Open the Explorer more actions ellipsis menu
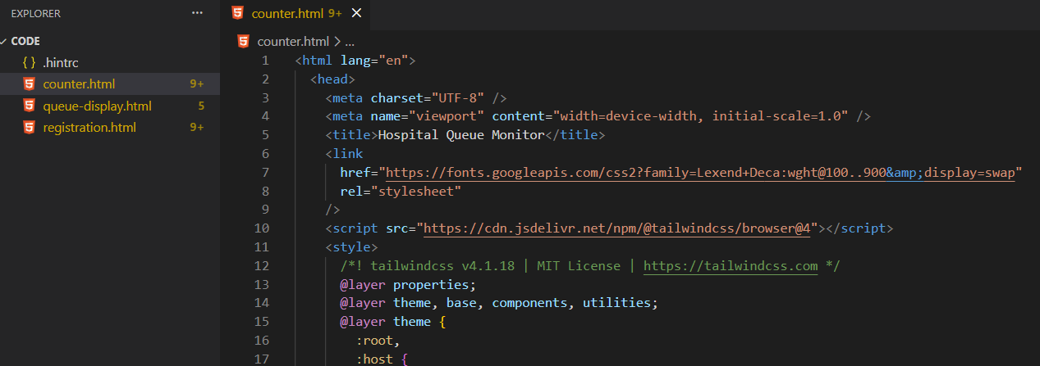This screenshot has width=1040, height=366. point(196,13)
